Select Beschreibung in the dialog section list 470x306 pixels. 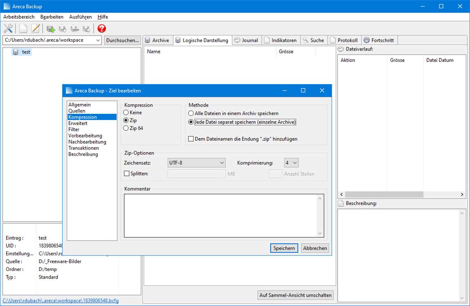point(92,154)
